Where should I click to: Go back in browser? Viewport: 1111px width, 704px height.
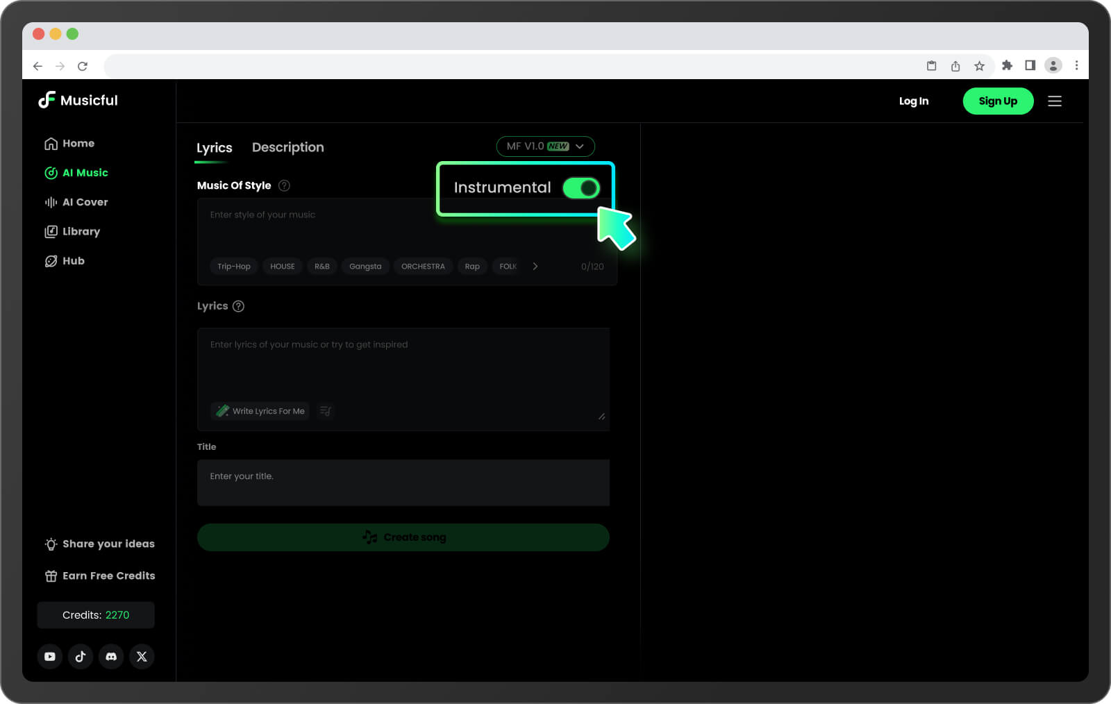(37, 66)
